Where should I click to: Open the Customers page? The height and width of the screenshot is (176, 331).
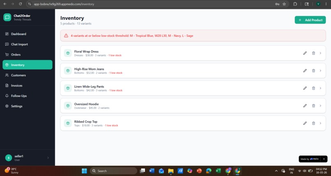coord(28,75)
